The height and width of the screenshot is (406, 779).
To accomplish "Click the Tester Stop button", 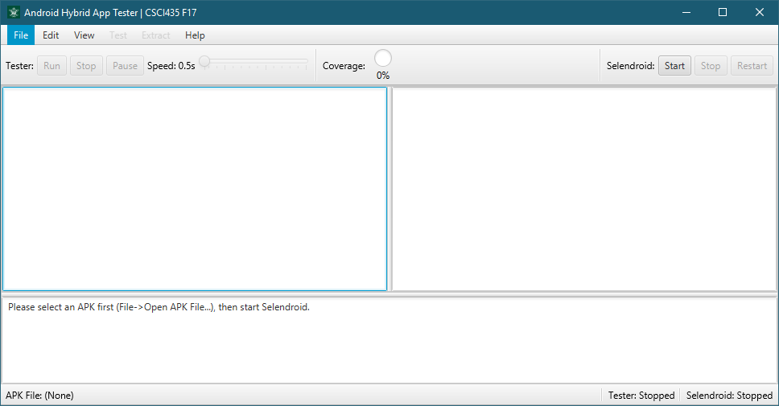I will click(x=86, y=65).
